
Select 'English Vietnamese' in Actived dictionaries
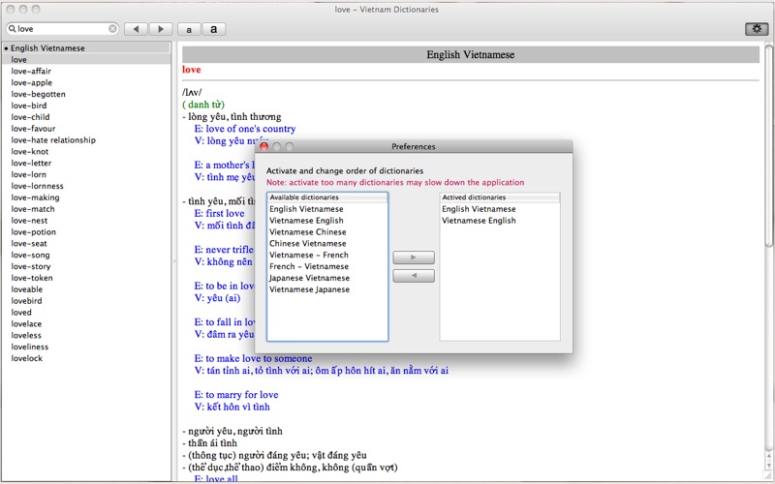(479, 209)
